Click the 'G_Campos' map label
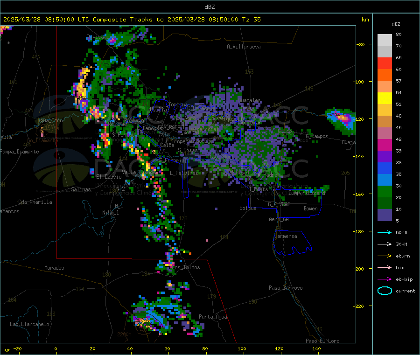 point(317,136)
